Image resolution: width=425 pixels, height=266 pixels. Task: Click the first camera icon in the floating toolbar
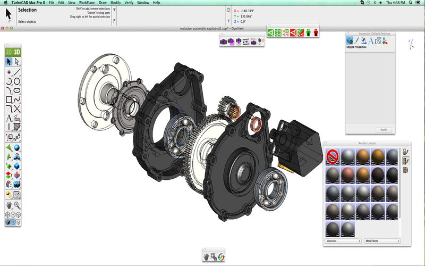click(x=224, y=41)
